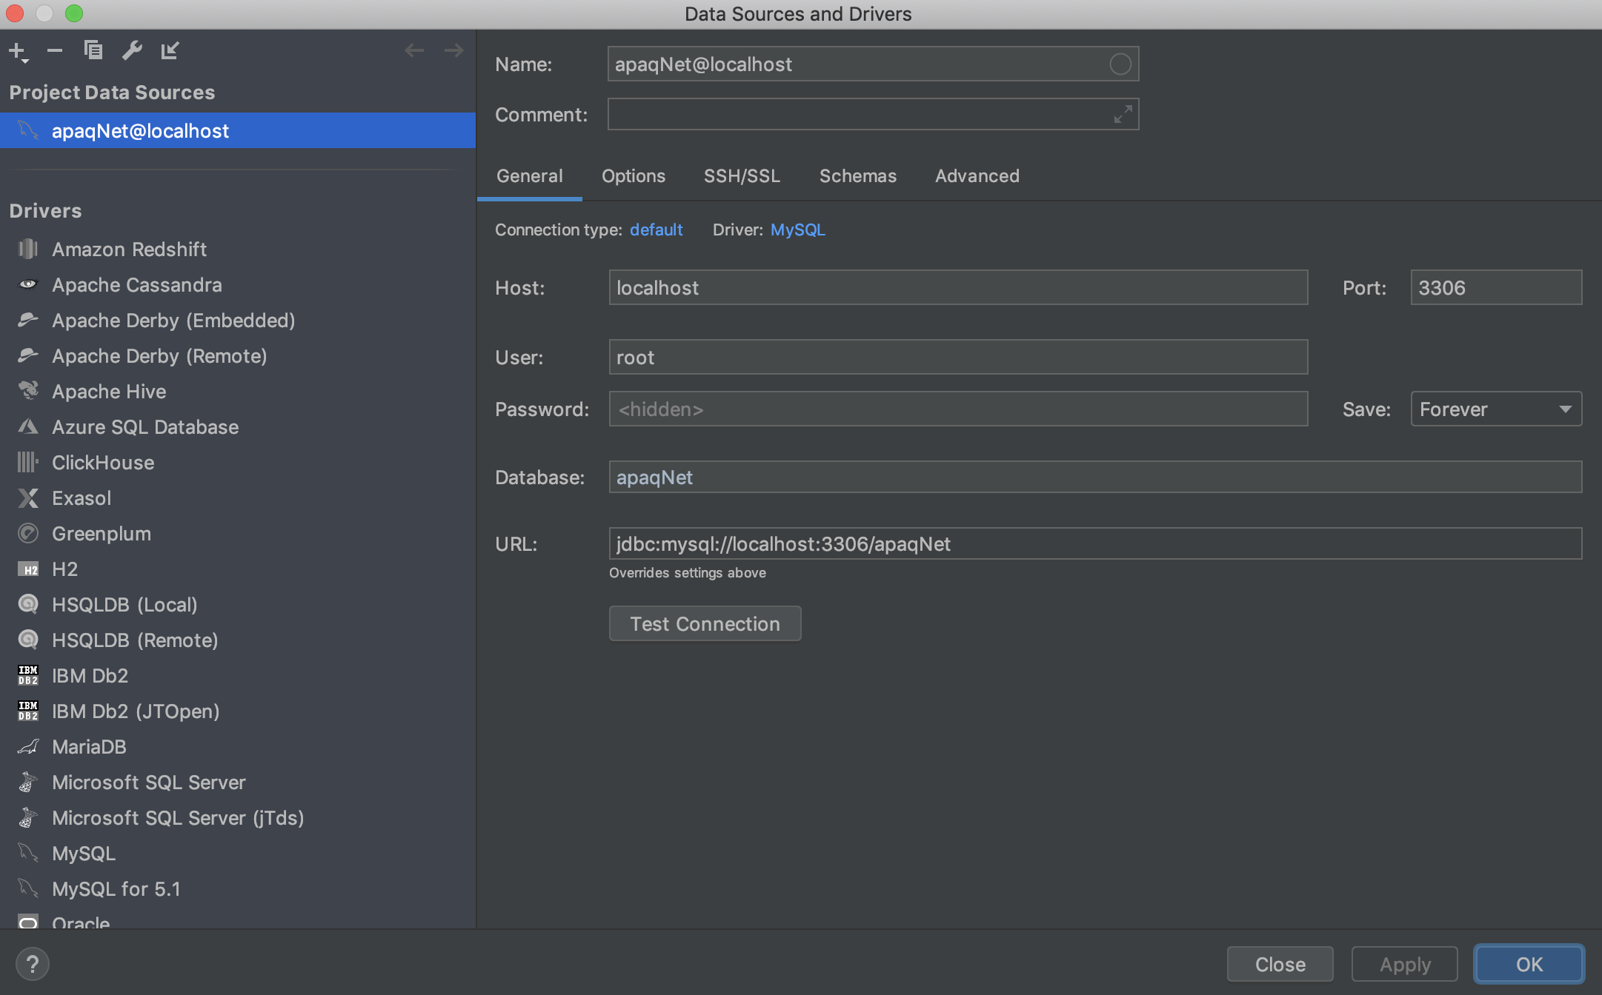Screen dimensions: 1602x995
Task: Click the remove data source minus icon
Action: click(54, 51)
